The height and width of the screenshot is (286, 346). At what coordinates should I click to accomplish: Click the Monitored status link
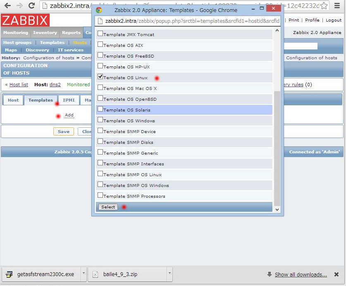pyautogui.click(x=79, y=85)
